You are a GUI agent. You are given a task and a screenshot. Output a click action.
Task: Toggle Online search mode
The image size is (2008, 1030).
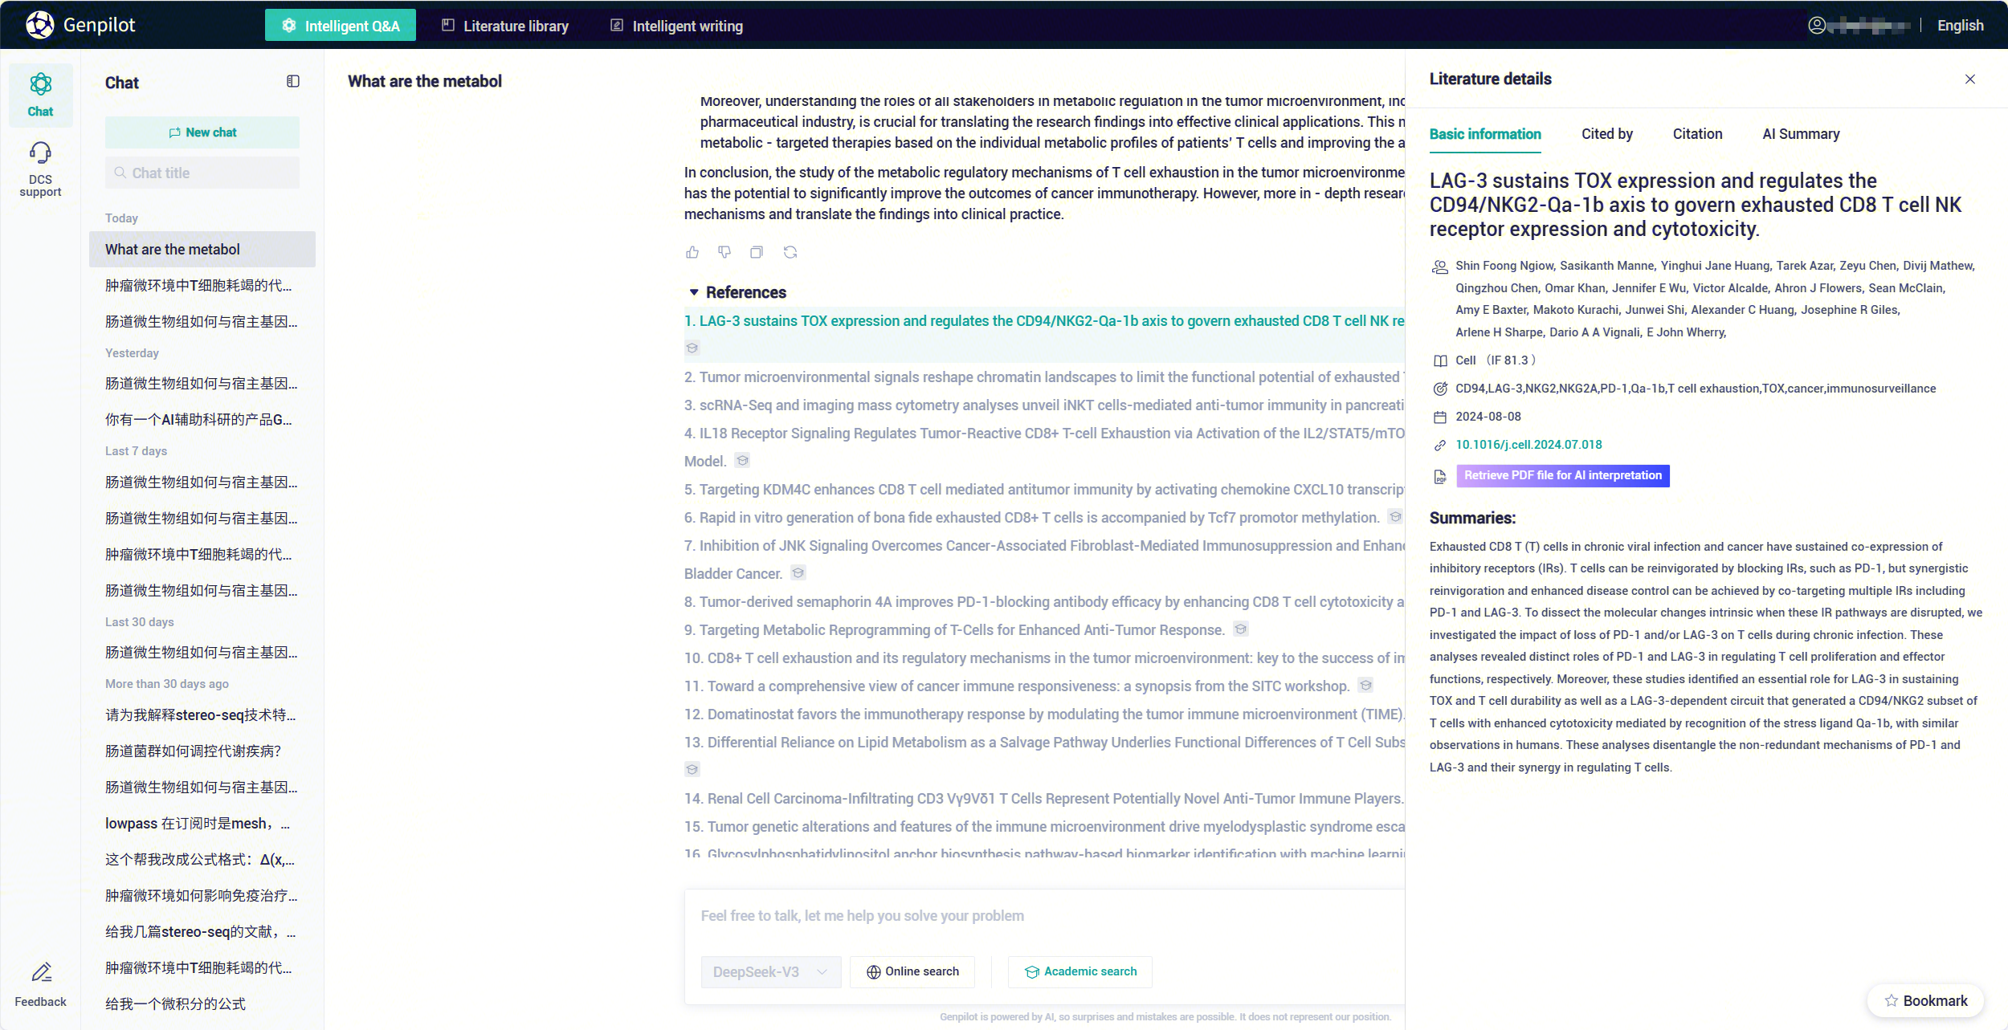(x=912, y=971)
